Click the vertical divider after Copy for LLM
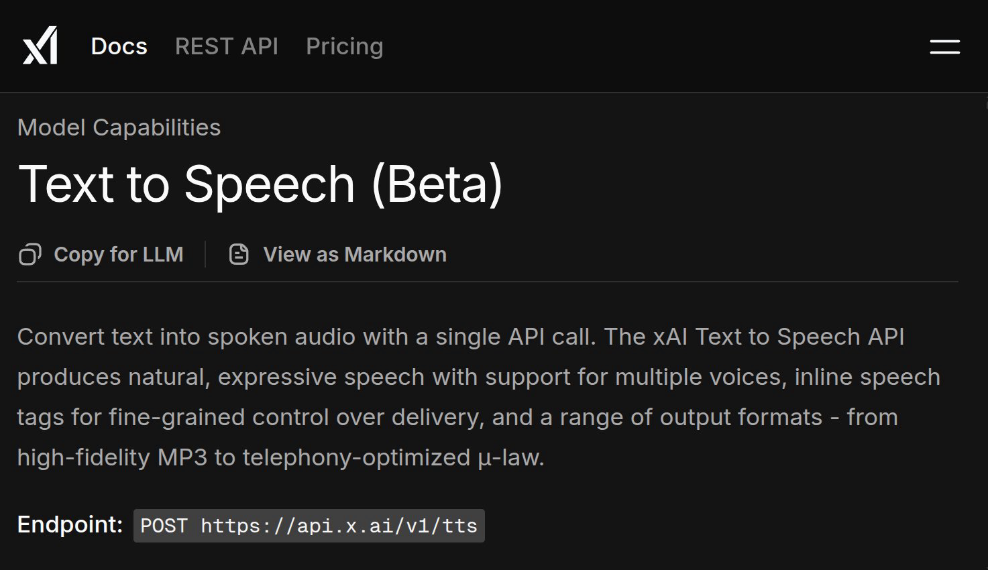988x570 pixels. (205, 255)
